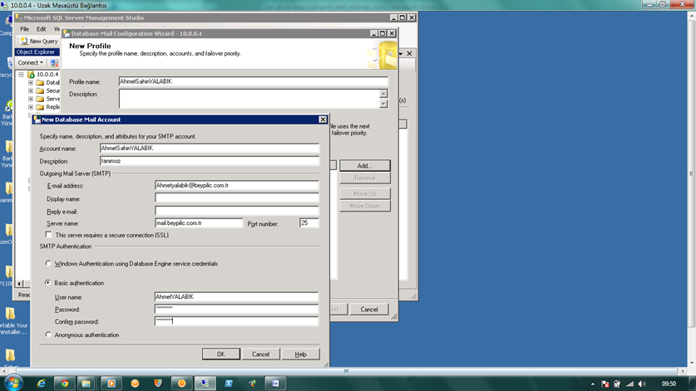
Task: Click the New Query toolbar icon in SSMS
Action: (x=24, y=41)
